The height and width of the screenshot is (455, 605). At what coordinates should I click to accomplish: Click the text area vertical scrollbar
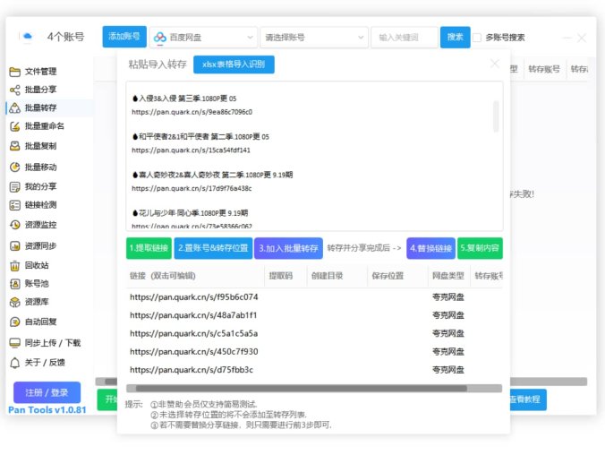click(496, 116)
